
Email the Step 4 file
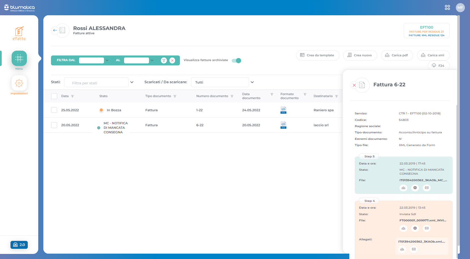pos(427,228)
